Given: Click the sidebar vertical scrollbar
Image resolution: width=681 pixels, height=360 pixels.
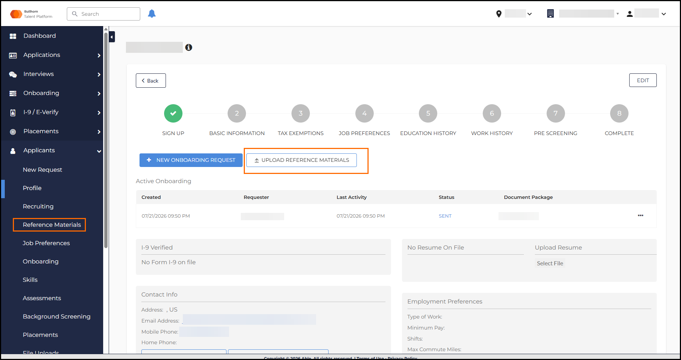Looking at the screenshot, I should tap(106, 139).
